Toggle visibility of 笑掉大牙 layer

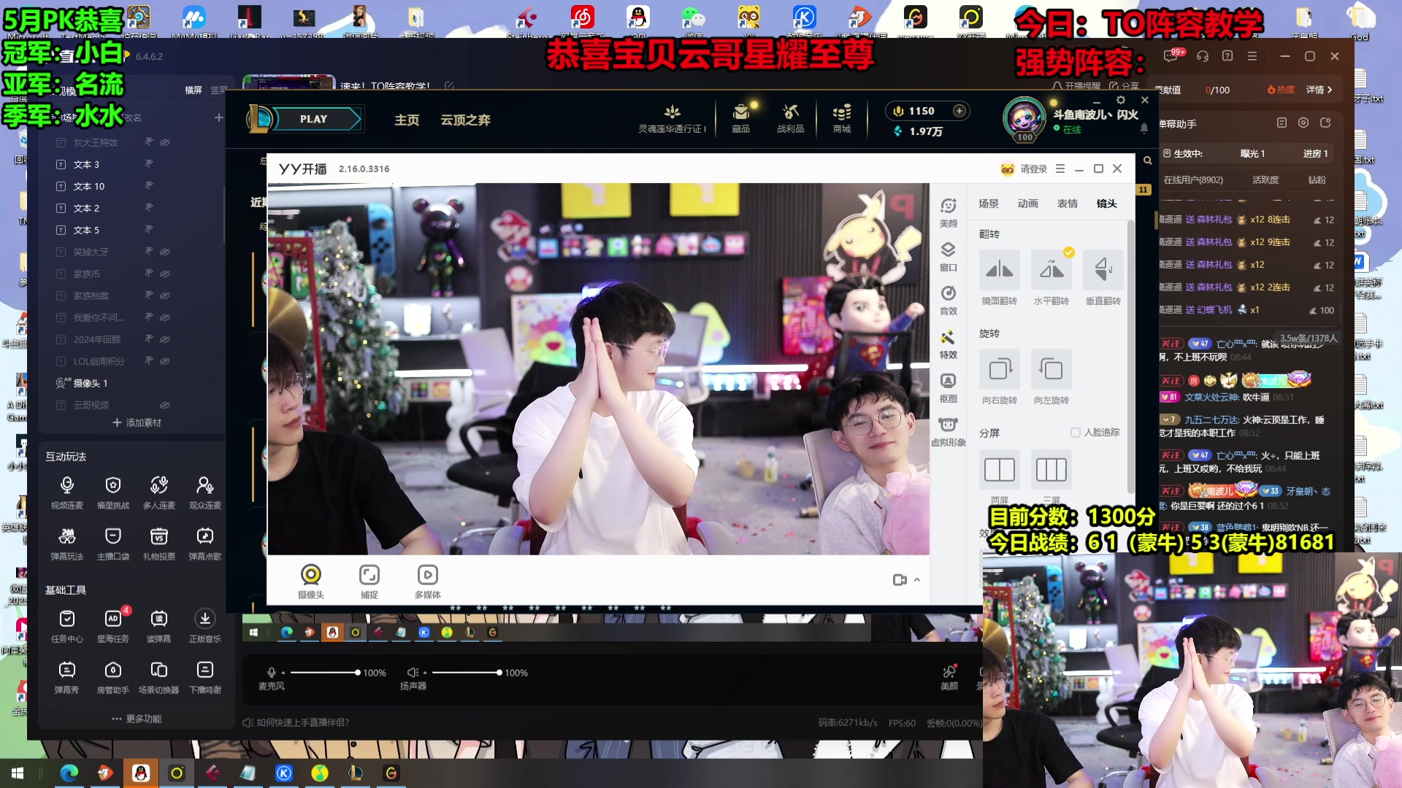(165, 252)
